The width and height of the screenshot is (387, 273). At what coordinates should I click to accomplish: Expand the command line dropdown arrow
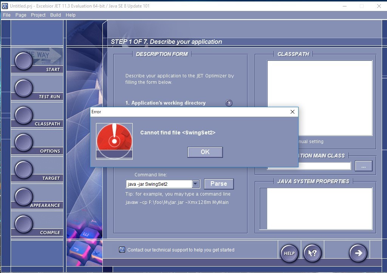195,184
